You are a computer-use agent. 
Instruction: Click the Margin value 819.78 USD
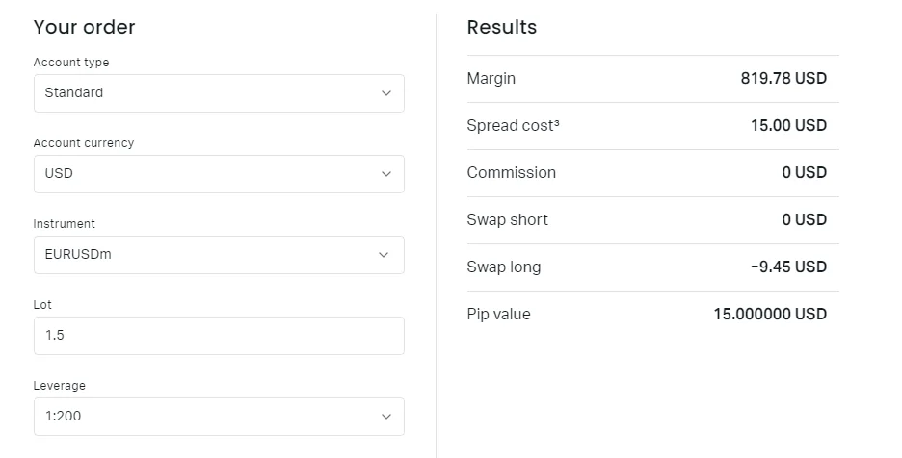pos(783,79)
